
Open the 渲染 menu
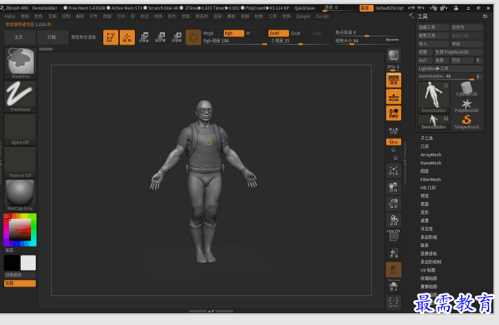[217, 16]
